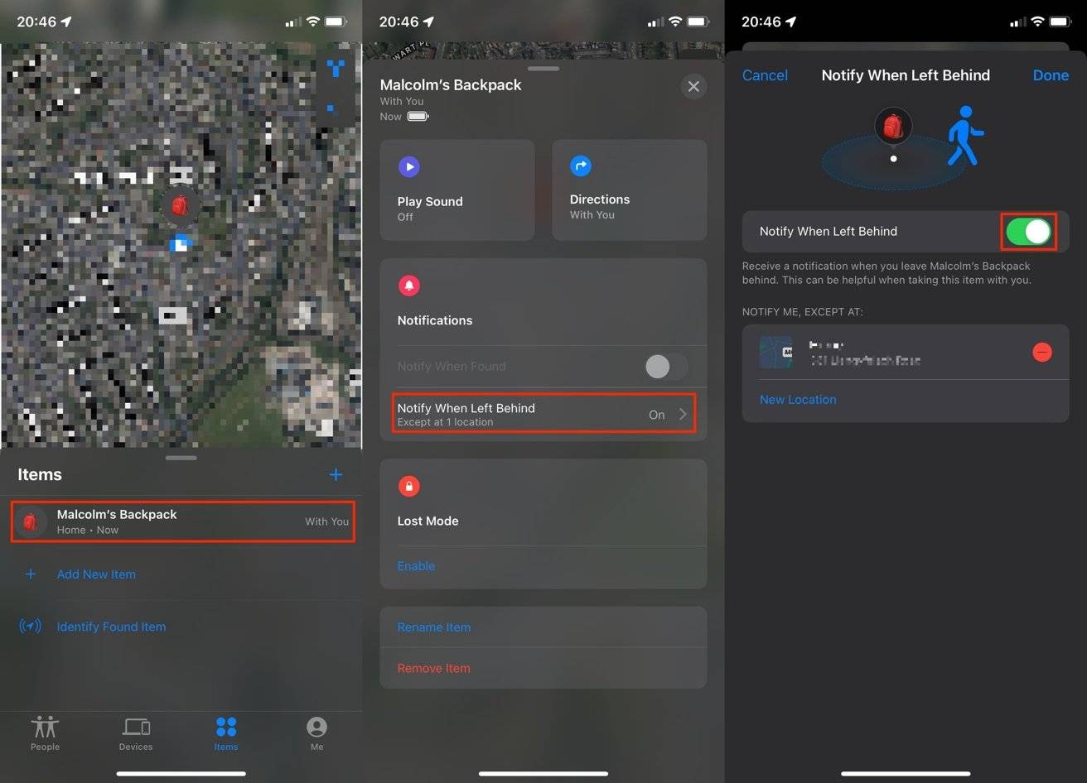The width and height of the screenshot is (1087, 783).
Task: Tap the grabber on the backpack card
Action: click(543, 68)
